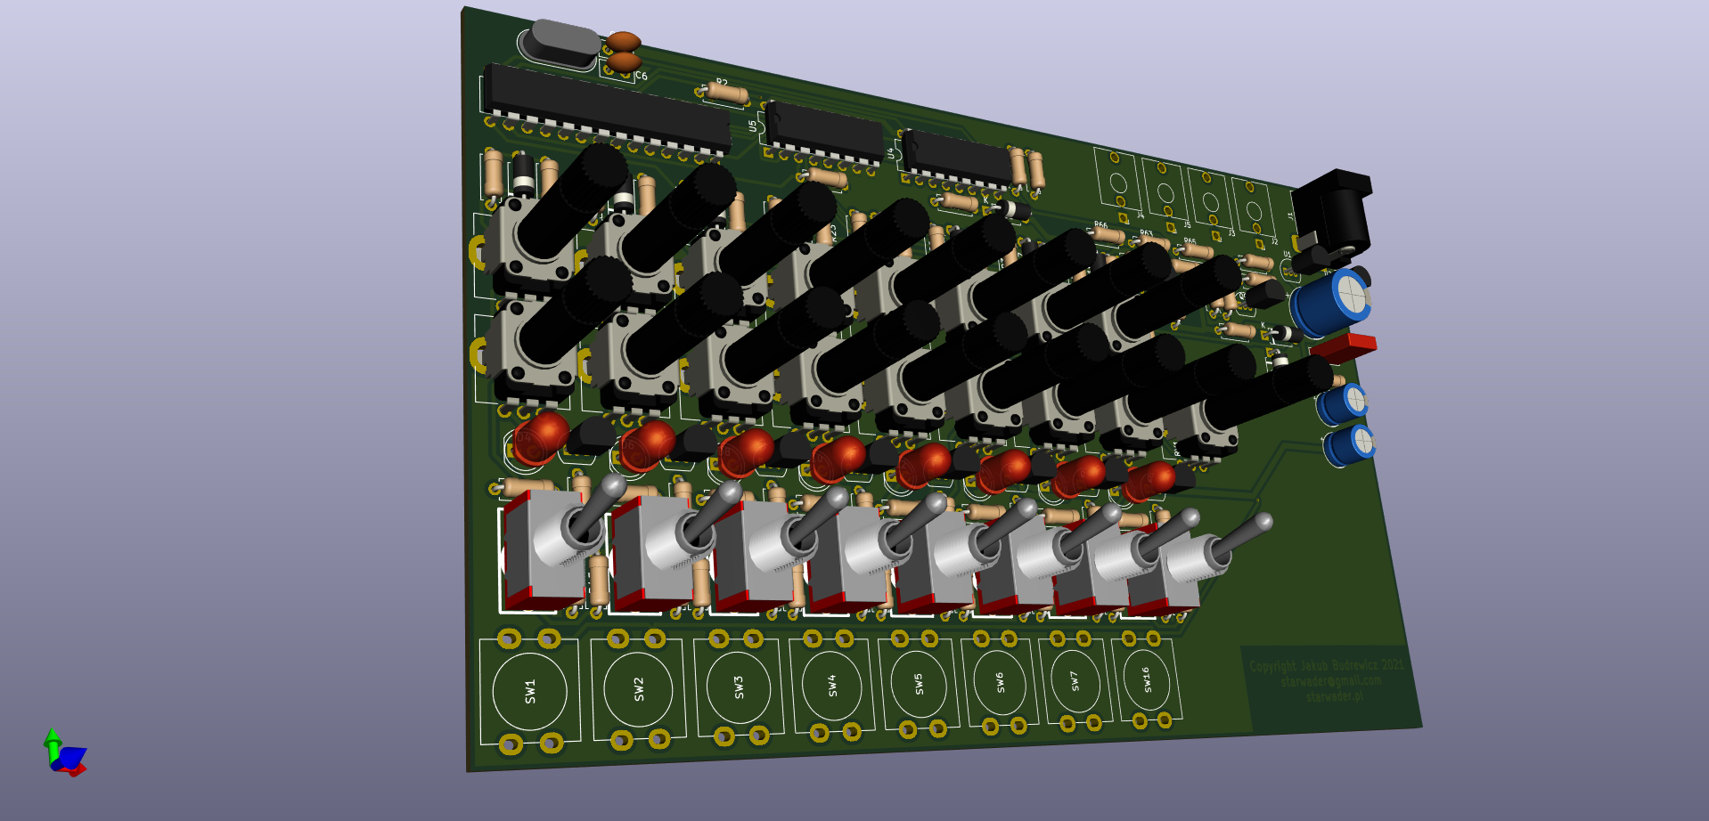Select the SW4 footprint circle
This screenshot has height=821, width=1709.
click(831, 685)
